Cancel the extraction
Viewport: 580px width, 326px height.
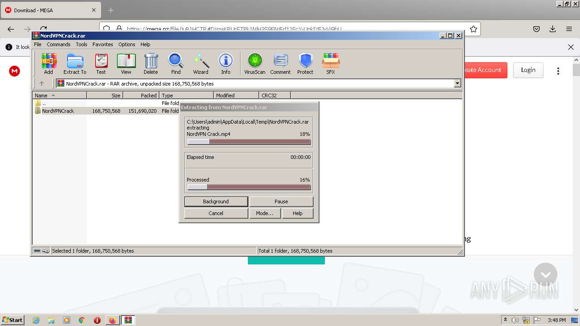point(216,213)
